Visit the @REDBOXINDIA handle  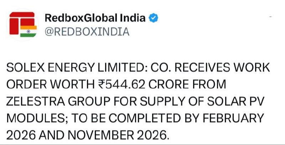pyautogui.click(x=87, y=32)
